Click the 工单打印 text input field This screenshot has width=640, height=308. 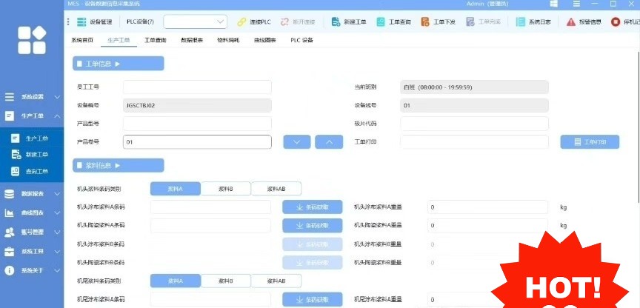click(x=474, y=142)
